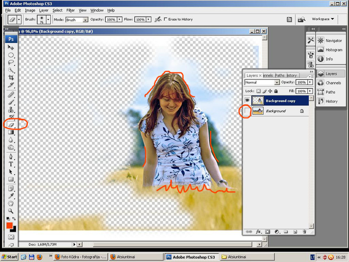Click the Windows Start button
The height and width of the screenshot is (262, 349).
tap(9, 257)
